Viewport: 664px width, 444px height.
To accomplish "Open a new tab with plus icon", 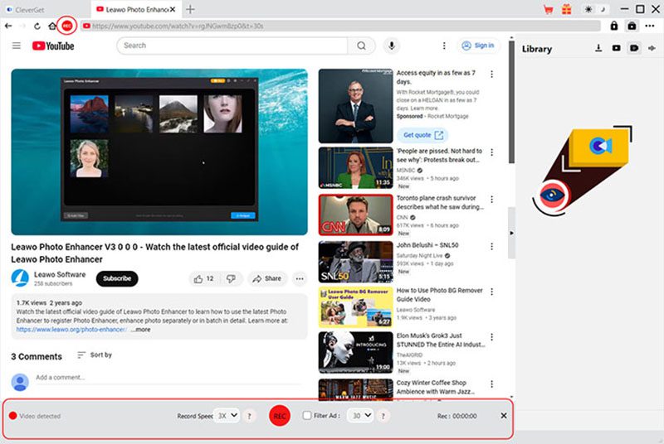I will [x=190, y=9].
